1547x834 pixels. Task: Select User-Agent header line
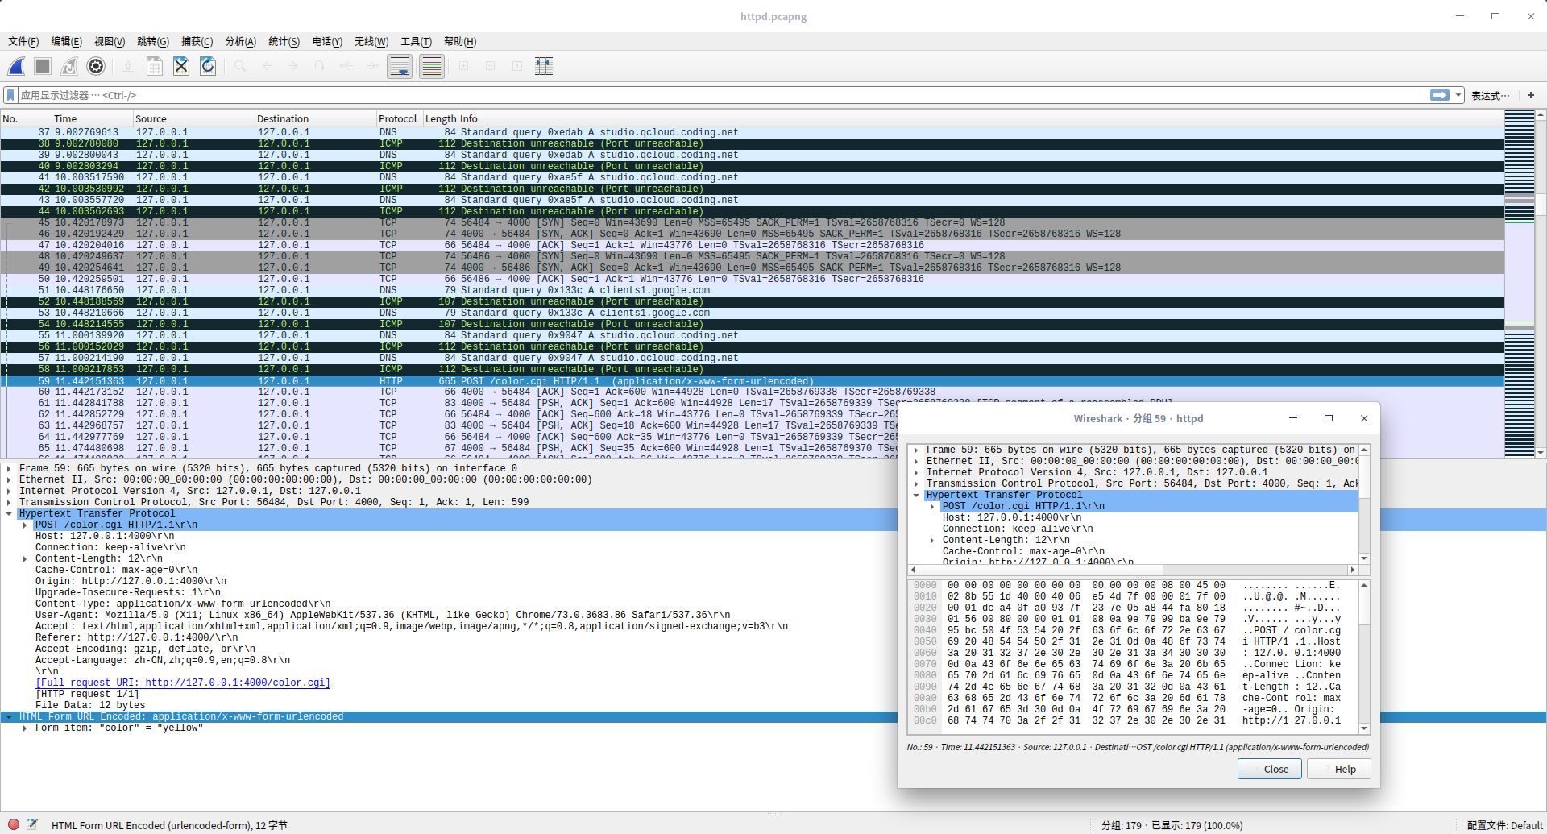[383, 615]
